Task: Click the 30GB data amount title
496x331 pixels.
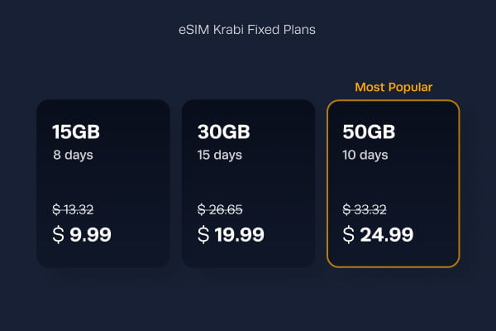Action: click(224, 132)
